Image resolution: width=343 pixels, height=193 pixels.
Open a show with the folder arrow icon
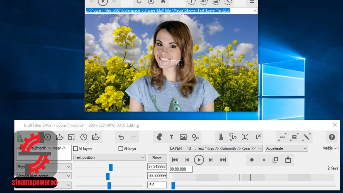point(59,137)
